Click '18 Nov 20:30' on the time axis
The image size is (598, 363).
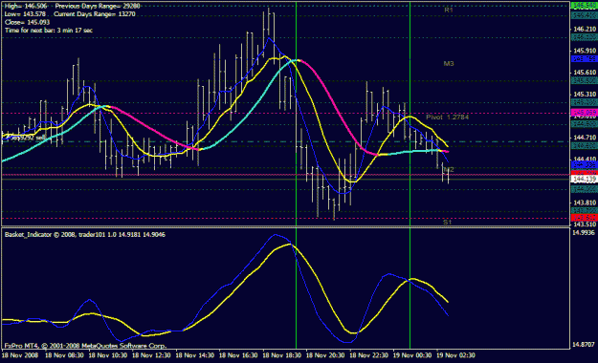pyautogui.click(x=325, y=355)
